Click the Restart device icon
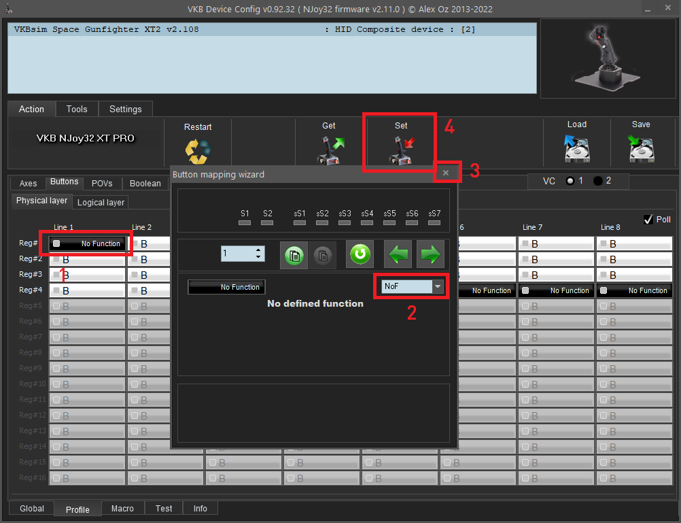This screenshot has height=523, width=681. (x=198, y=151)
